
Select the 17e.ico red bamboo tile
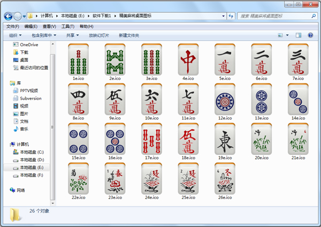pos(151,140)
